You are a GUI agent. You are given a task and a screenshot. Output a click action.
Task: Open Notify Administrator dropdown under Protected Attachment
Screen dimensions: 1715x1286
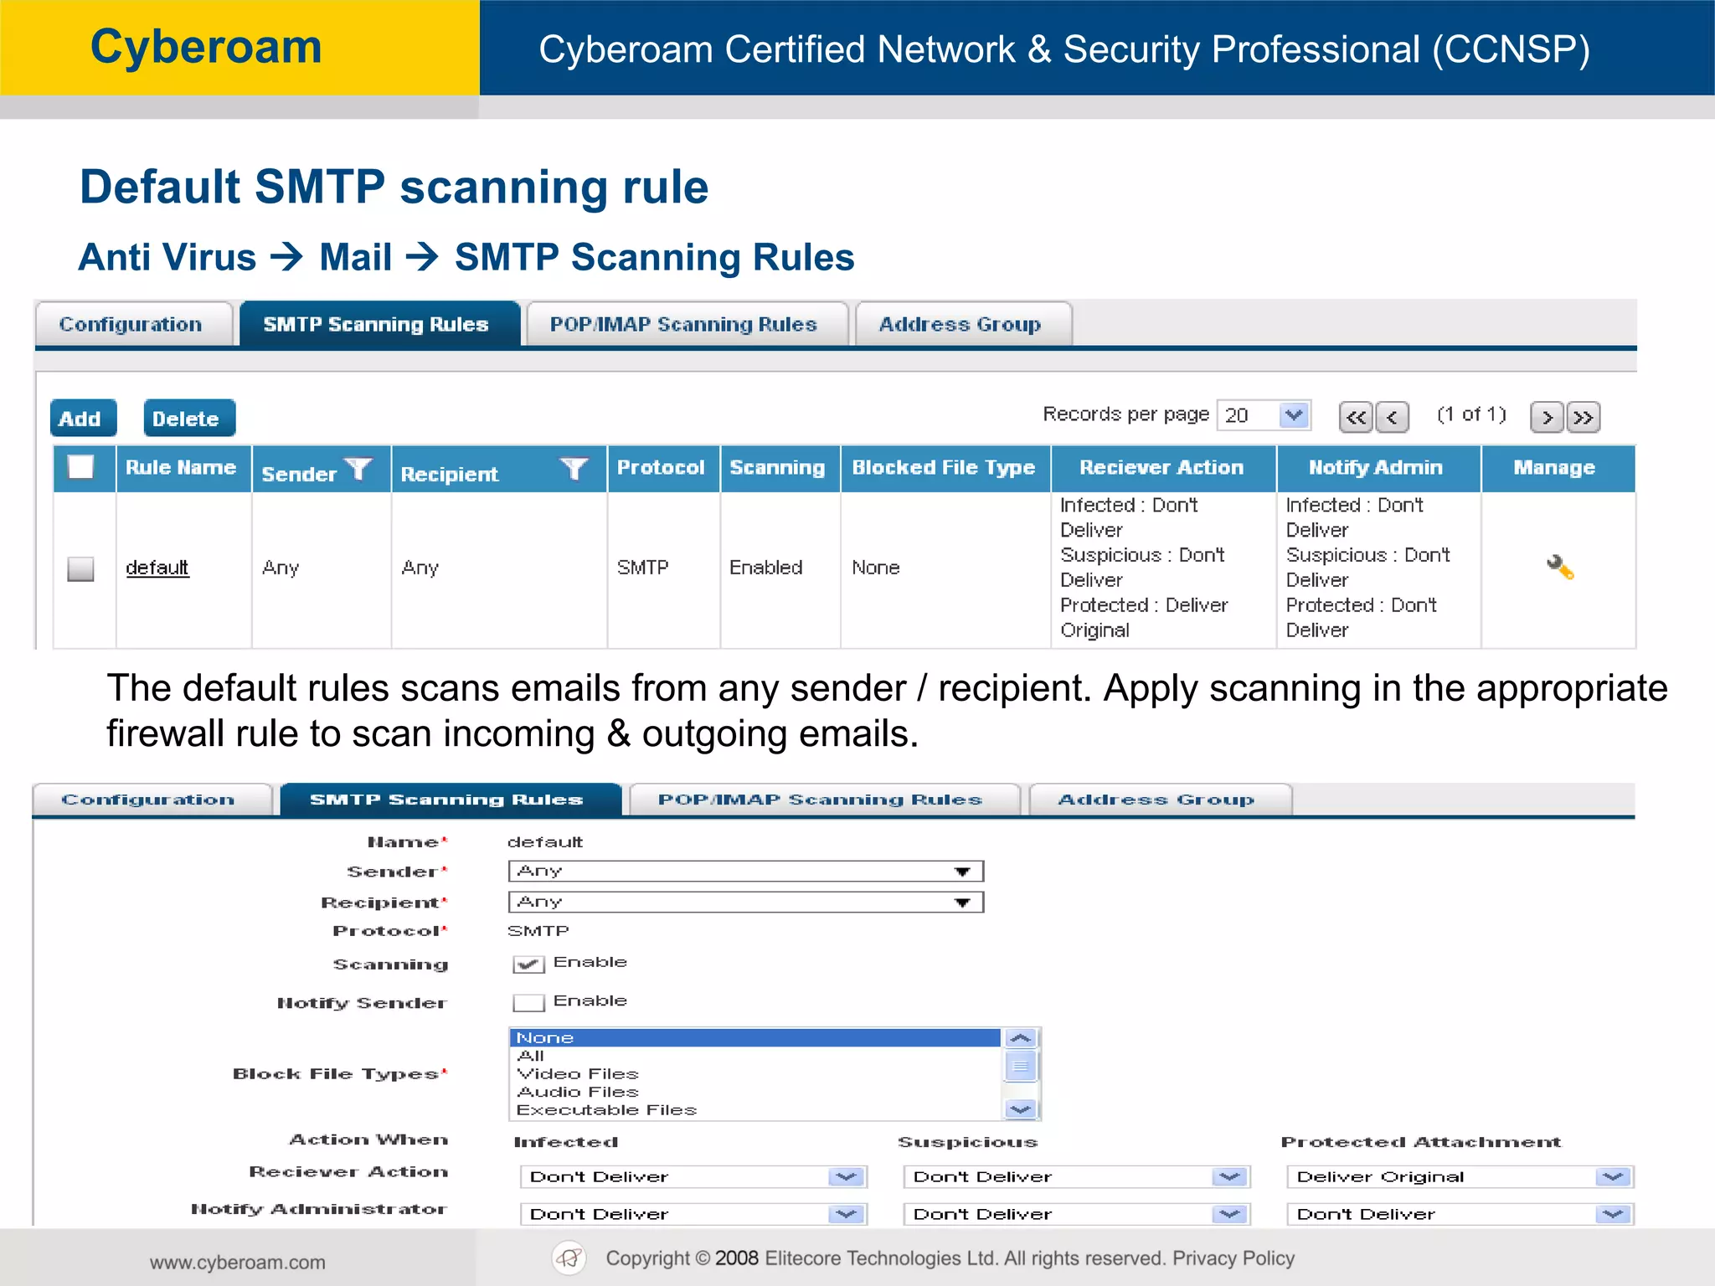(1460, 1214)
